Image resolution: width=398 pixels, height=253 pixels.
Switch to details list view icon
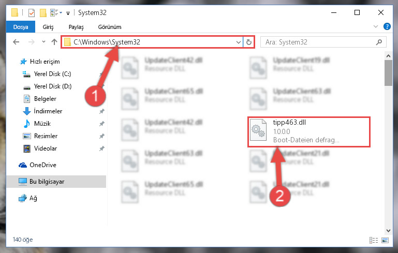(373, 240)
